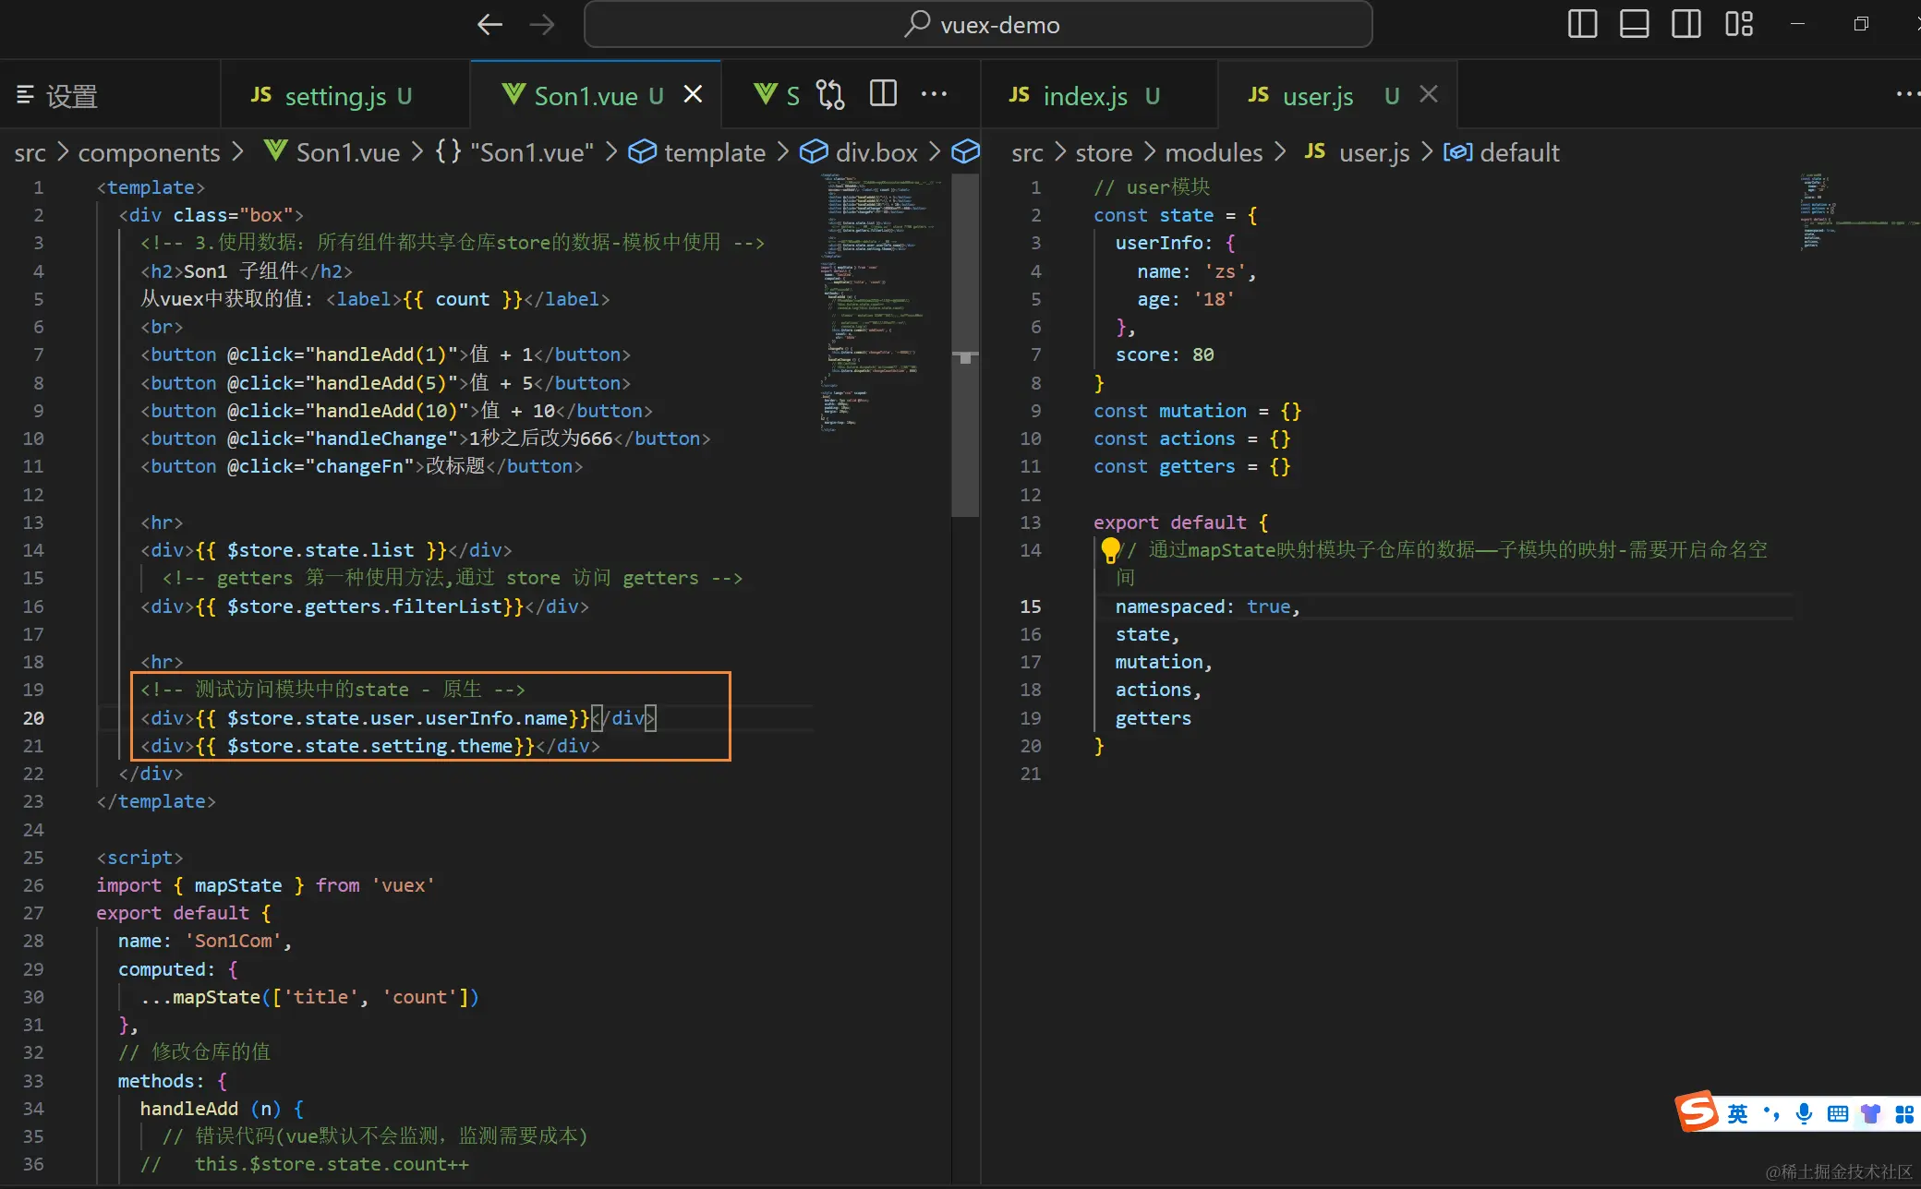Viewport: 1921px width, 1189px height.
Task: Click the vuex-demo search box
Action: [x=978, y=25]
